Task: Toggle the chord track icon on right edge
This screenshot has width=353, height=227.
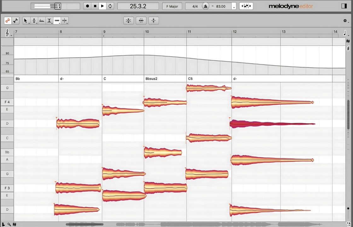Action: click(348, 41)
